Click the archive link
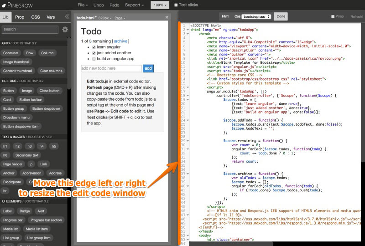The width and height of the screenshot is (365, 246). point(120,41)
